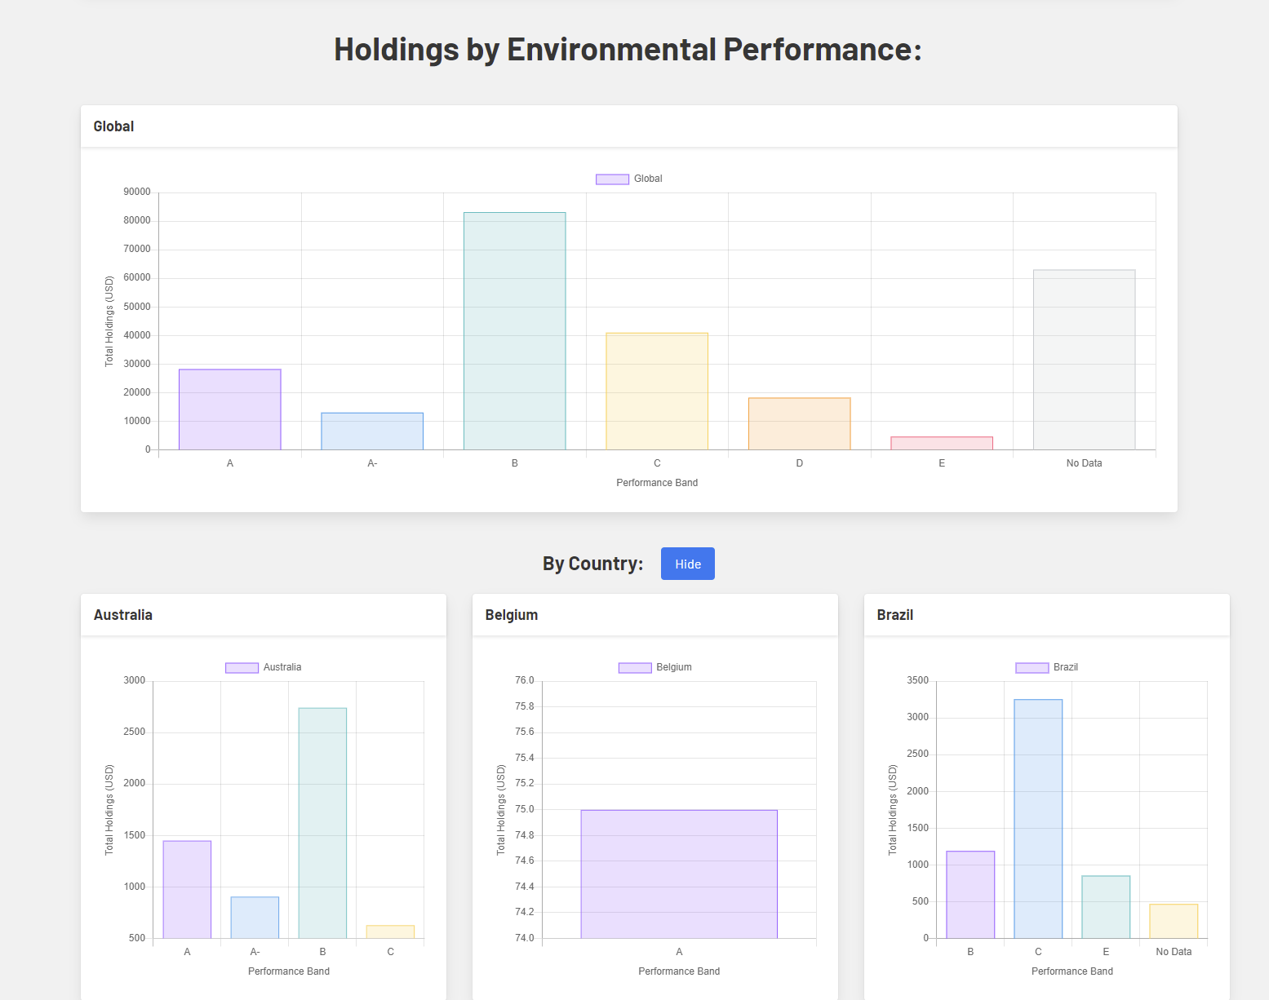Image resolution: width=1269 pixels, height=1000 pixels.
Task: Click the Global card heading
Action: [113, 126]
